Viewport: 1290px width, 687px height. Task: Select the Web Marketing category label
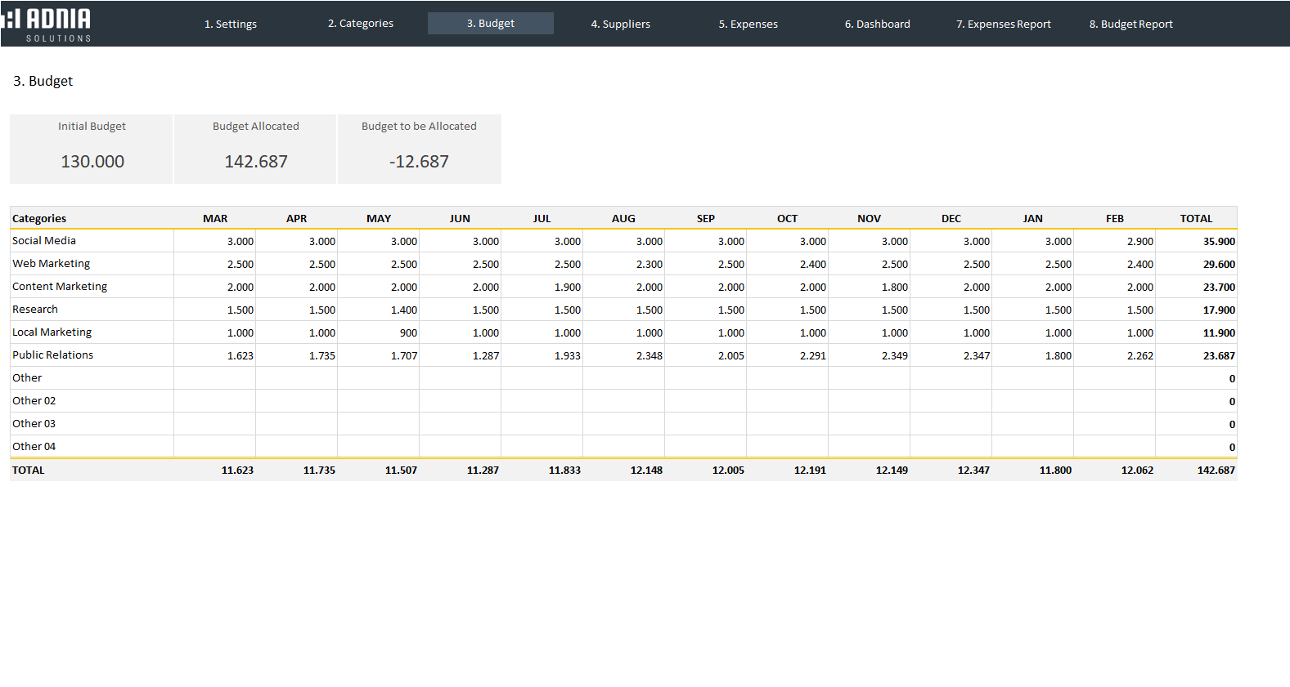point(52,264)
